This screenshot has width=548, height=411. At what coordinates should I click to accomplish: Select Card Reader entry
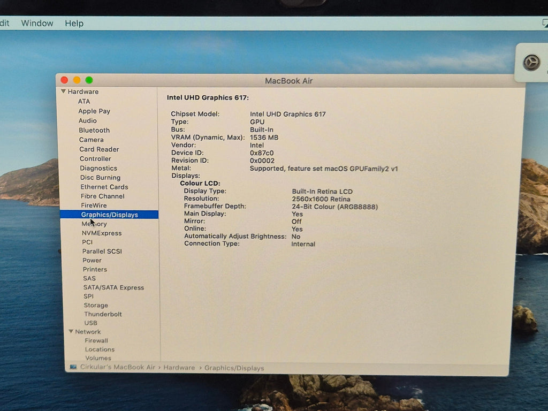pyautogui.click(x=99, y=149)
